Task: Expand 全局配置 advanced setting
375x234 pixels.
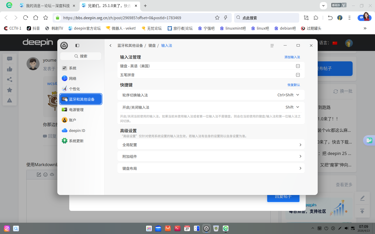Action: [211, 145]
